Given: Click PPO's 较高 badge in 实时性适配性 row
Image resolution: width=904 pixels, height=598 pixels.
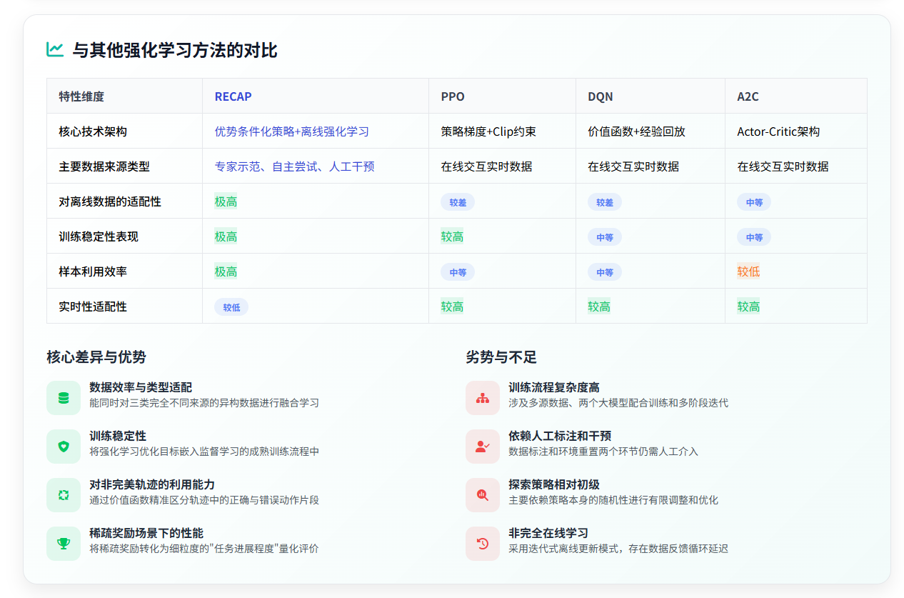Looking at the screenshot, I should click(x=452, y=307).
